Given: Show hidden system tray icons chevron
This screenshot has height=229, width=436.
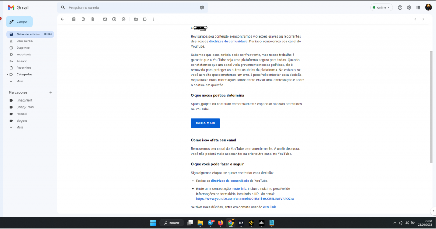Looking at the screenshot, I should tap(395, 222).
